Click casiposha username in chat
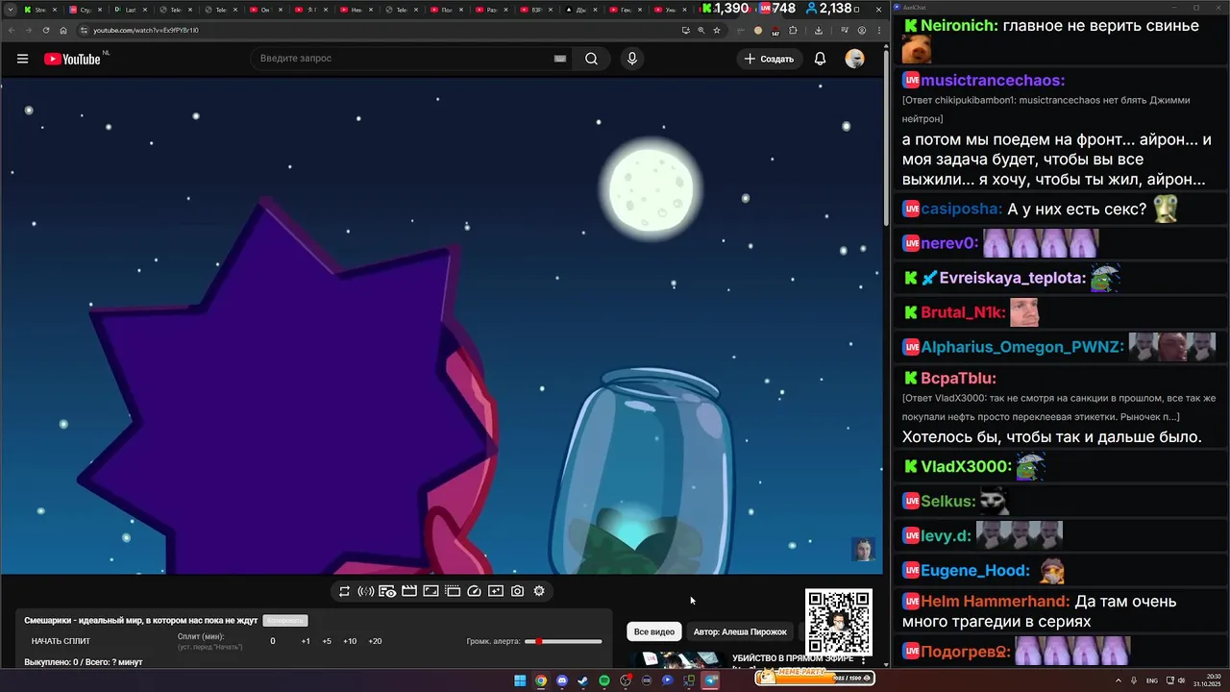1230x692 pixels. (x=962, y=209)
